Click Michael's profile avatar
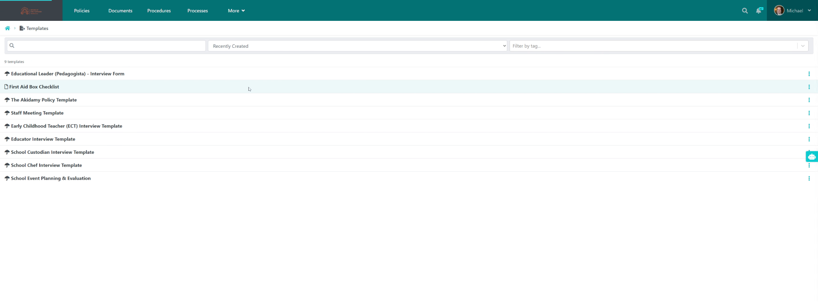 click(779, 11)
